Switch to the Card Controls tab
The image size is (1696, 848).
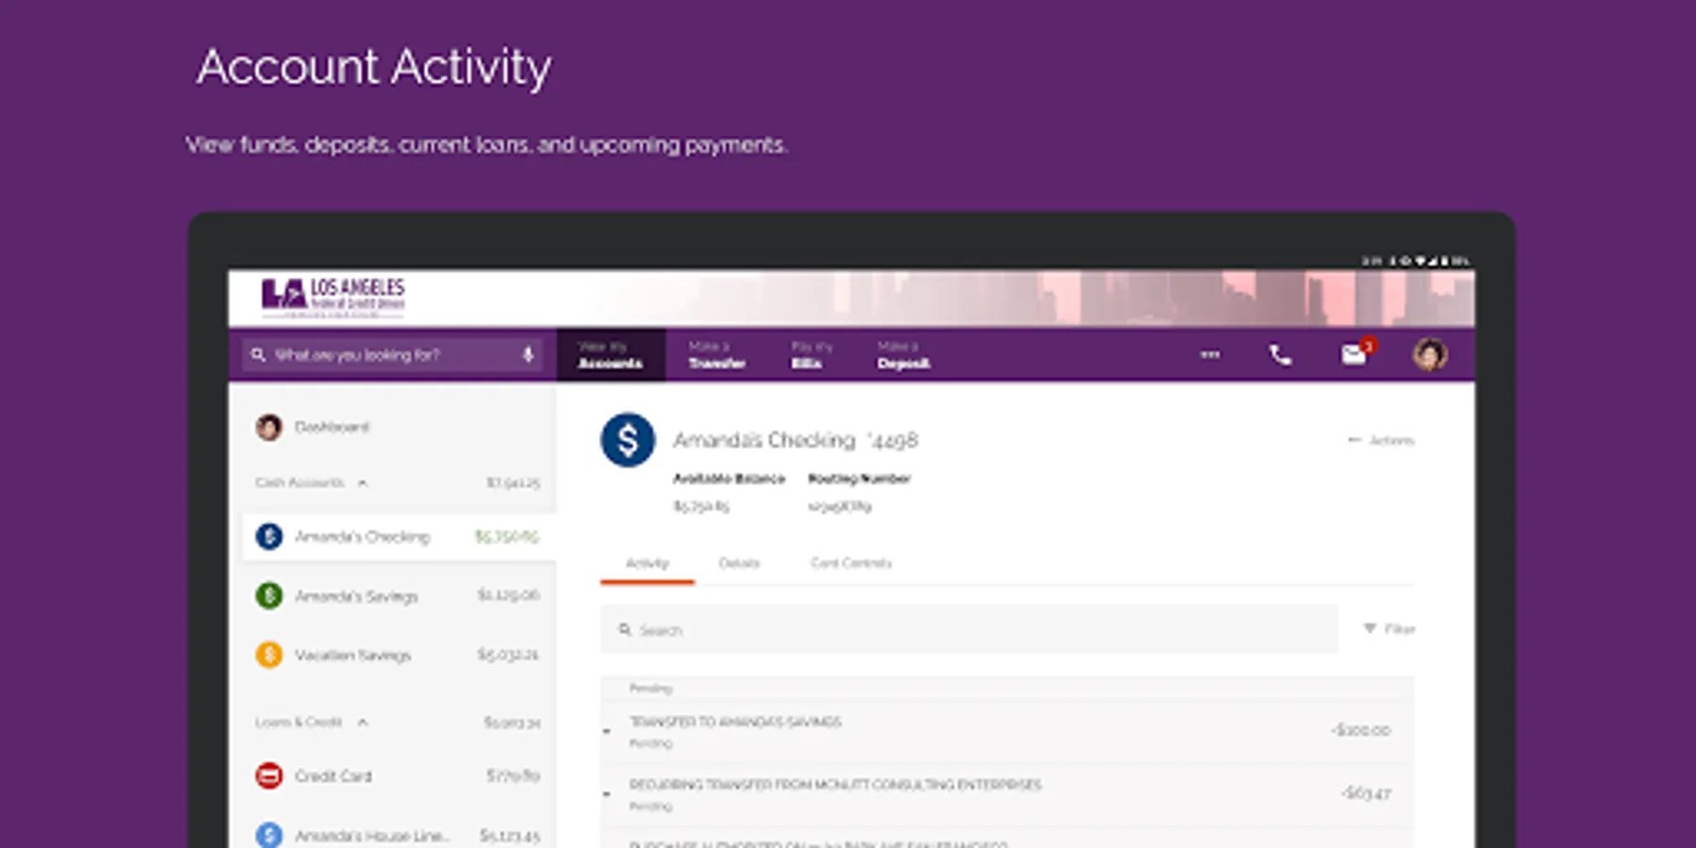point(851,563)
